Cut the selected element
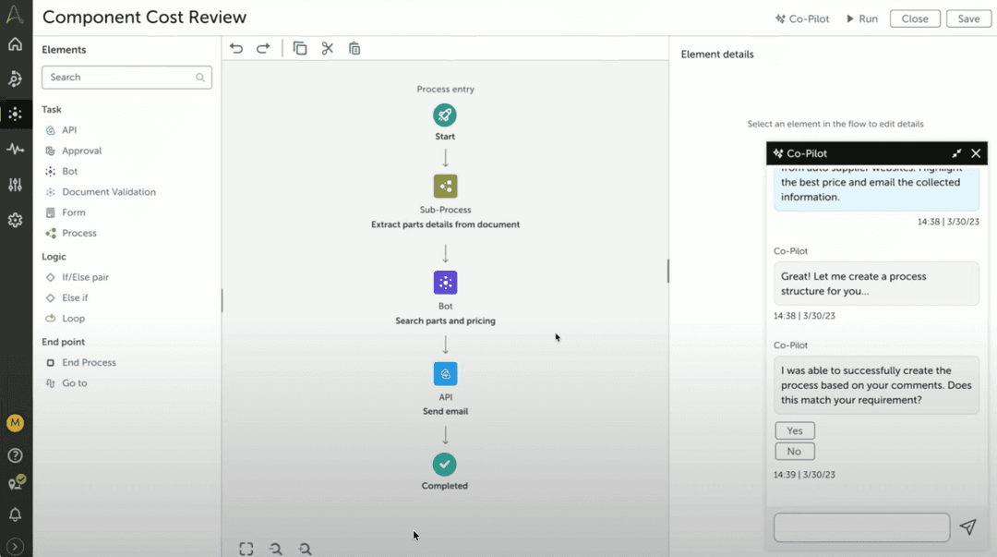This screenshot has width=997, height=557. [328, 48]
